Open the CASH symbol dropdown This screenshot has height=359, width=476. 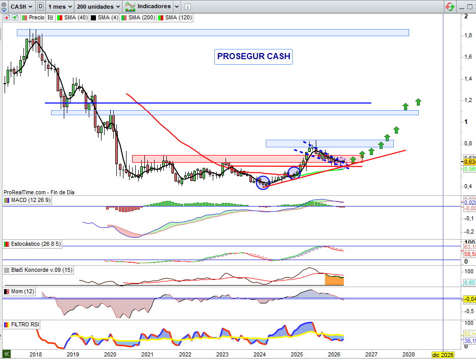click(x=20, y=7)
